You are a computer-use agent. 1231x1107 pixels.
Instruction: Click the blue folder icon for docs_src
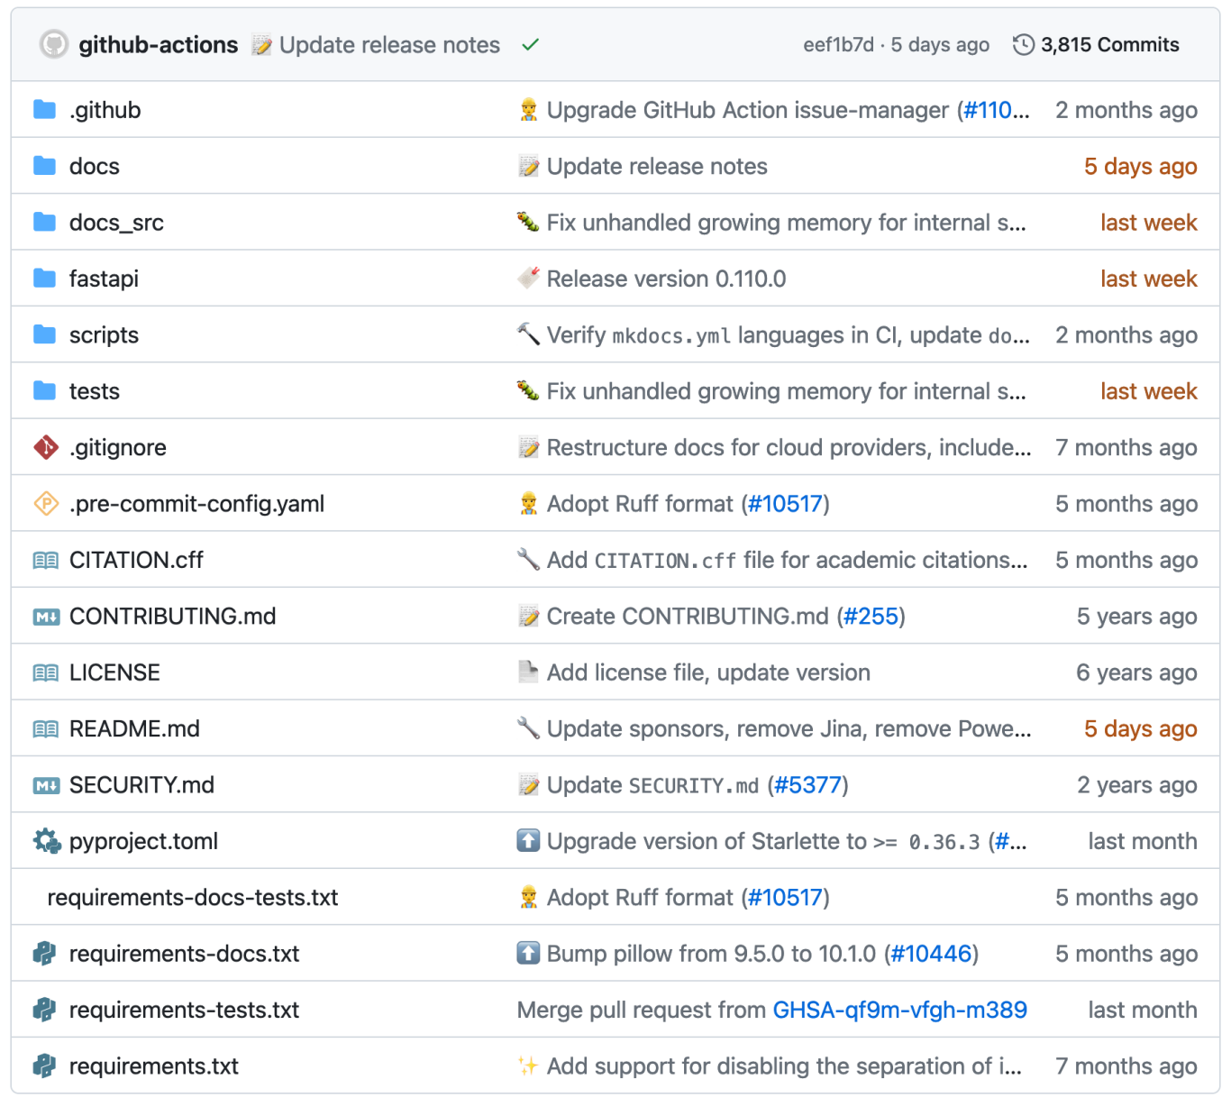tap(45, 222)
